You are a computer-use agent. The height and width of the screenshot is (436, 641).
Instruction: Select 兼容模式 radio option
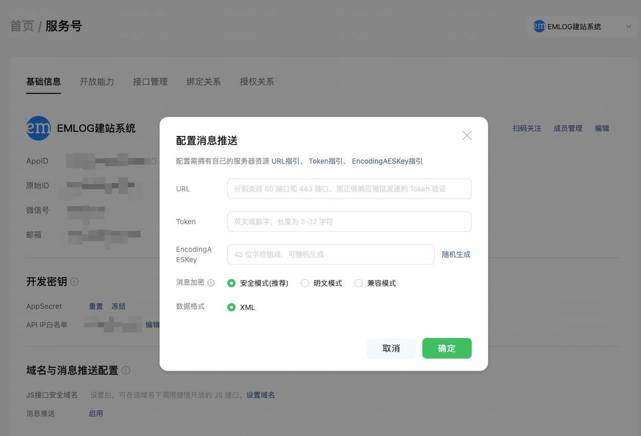(359, 283)
